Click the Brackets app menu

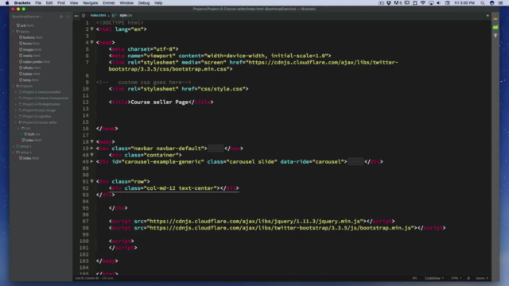pyautogui.click(x=22, y=3)
